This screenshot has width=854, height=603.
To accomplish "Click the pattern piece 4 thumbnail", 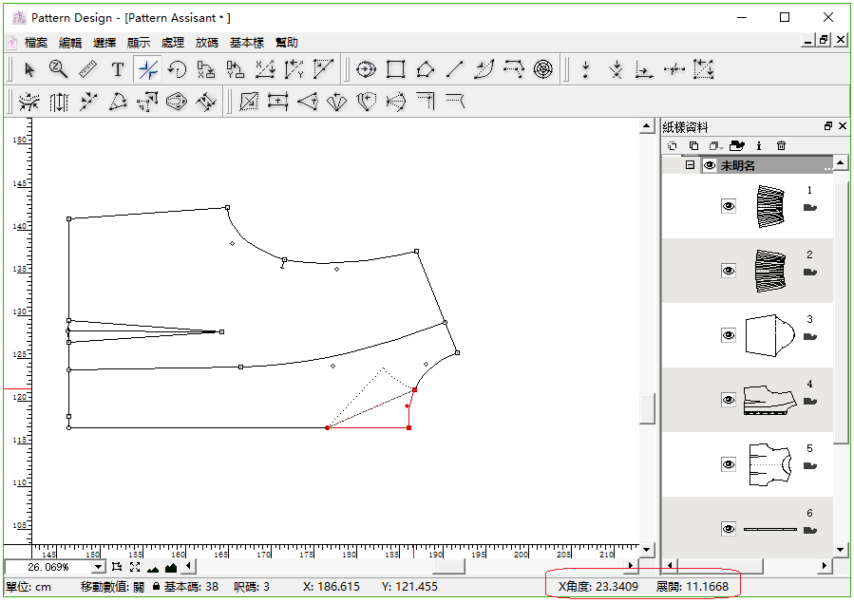I will 769,401.
